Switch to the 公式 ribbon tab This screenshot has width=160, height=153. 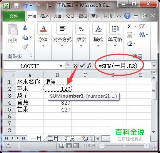point(70,16)
